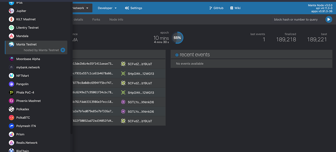This screenshot has height=152, width=336.
Task: Click the PolkaBTC logo icon
Action: tap(11, 118)
